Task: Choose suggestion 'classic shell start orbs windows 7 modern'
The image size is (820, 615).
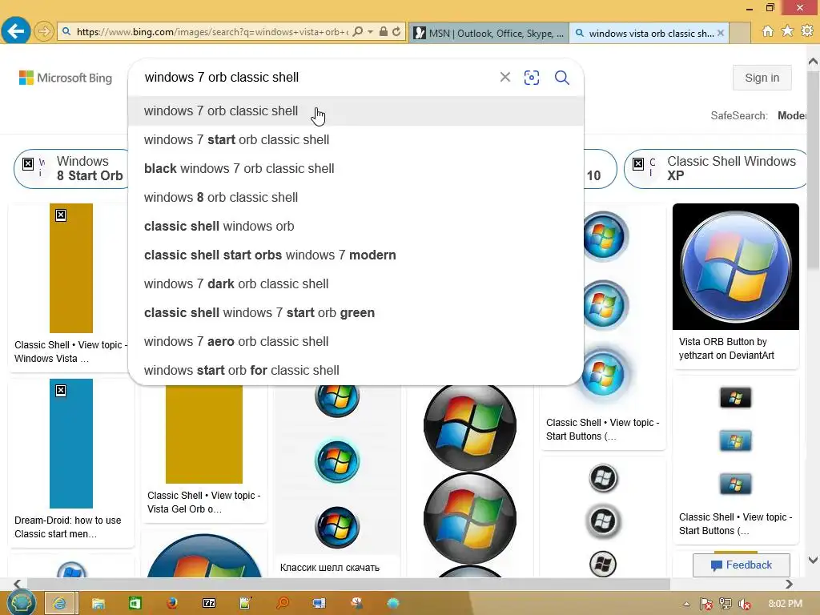Action: pos(356,255)
